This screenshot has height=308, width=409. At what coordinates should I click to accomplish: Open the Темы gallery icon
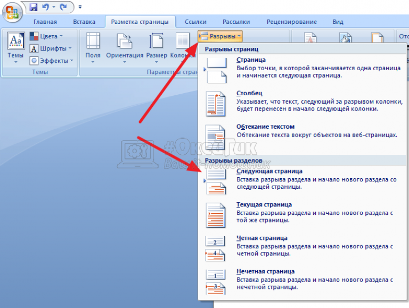(16, 40)
